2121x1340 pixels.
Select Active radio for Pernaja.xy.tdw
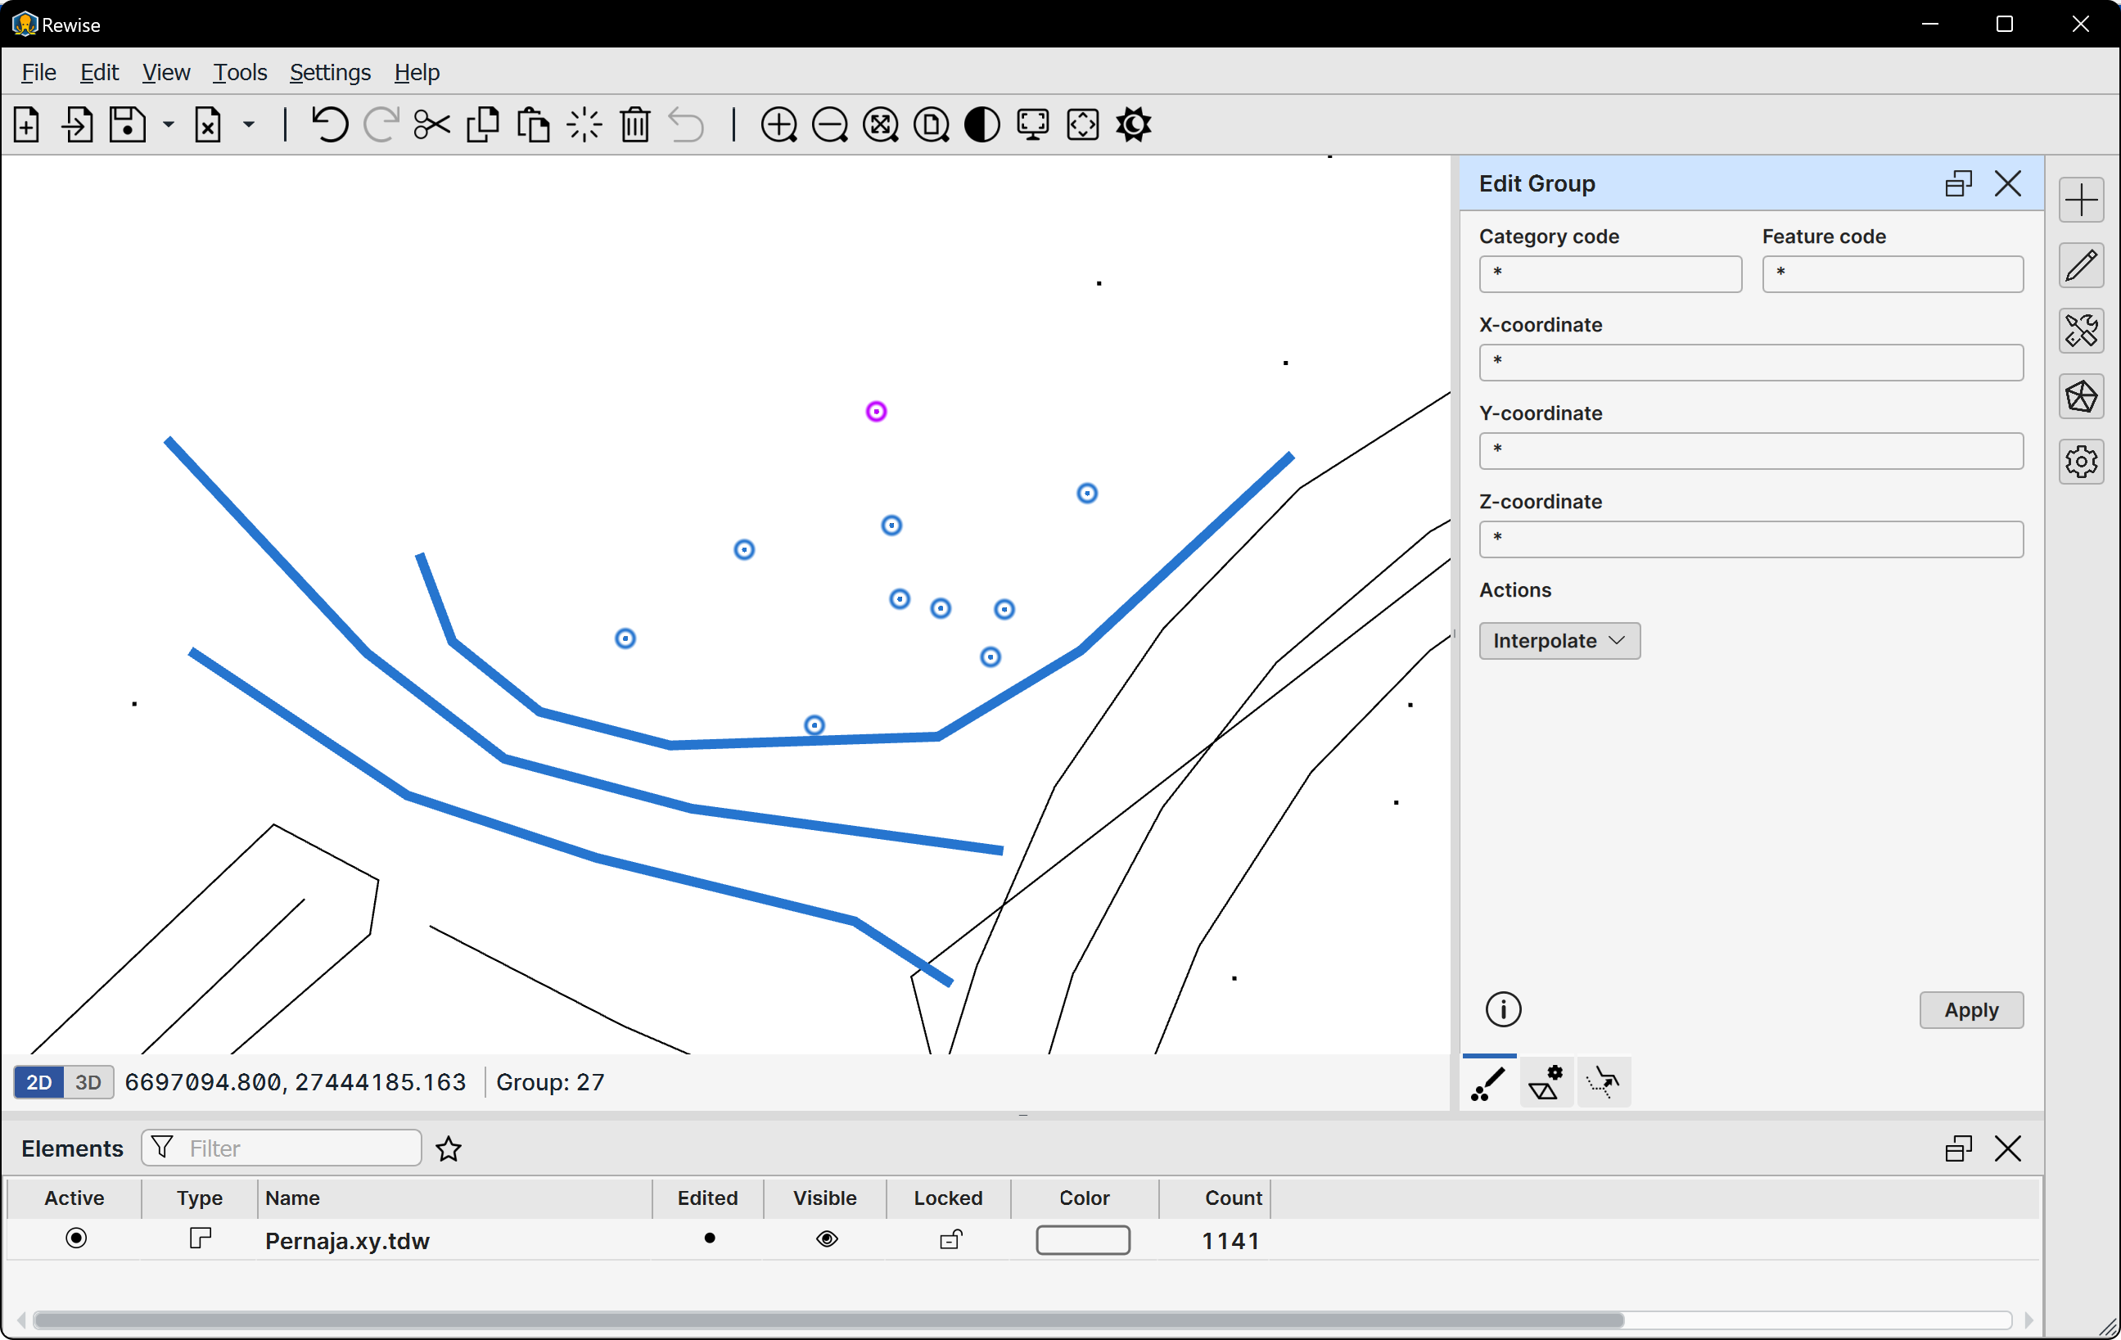pos(77,1238)
